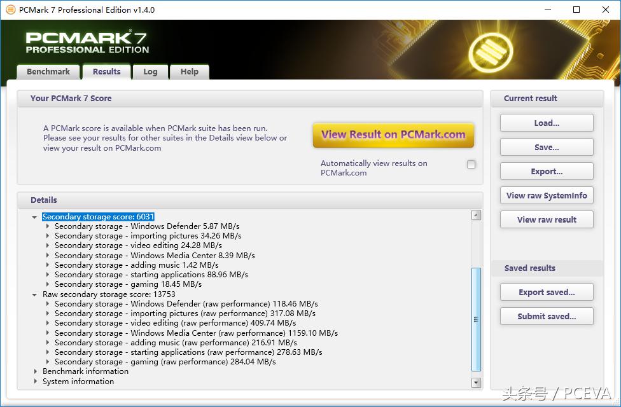Screen dimensions: 621x407
Task: Expand video editing 24.28 MB/s row
Action: tap(48, 245)
